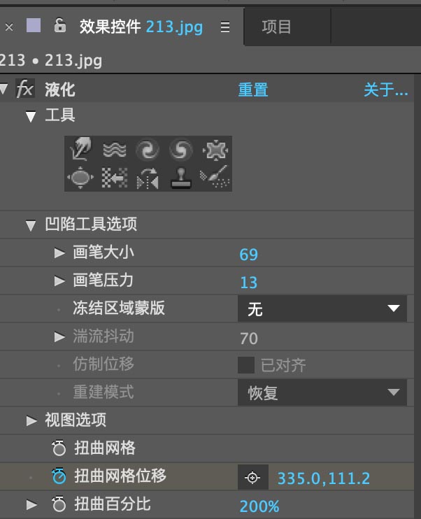Open the 重建模式 dropdown
The image size is (421, 519).
coord(322,393)
